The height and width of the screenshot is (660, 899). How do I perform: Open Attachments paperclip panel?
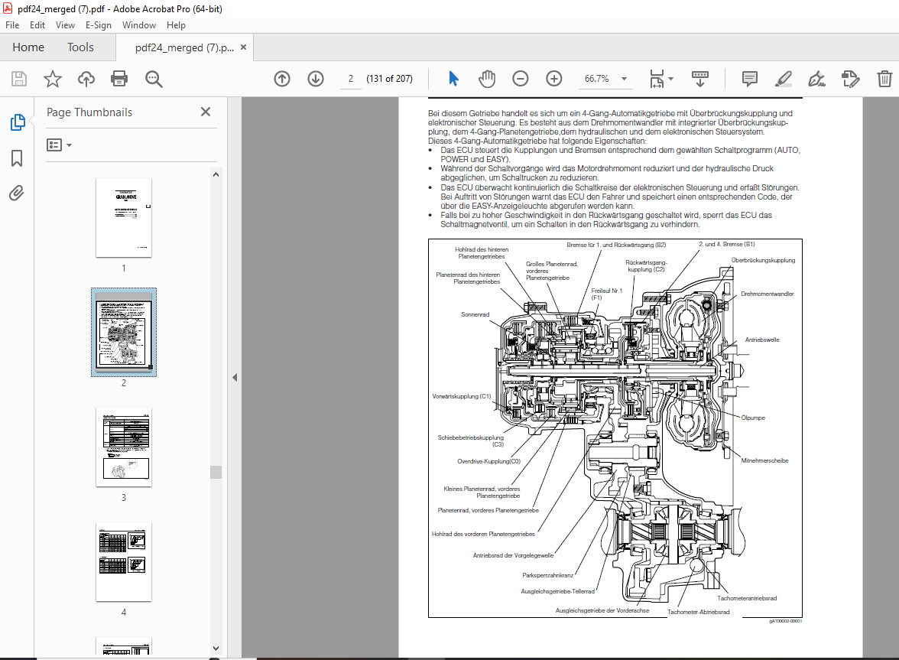(x=17, y=193)
